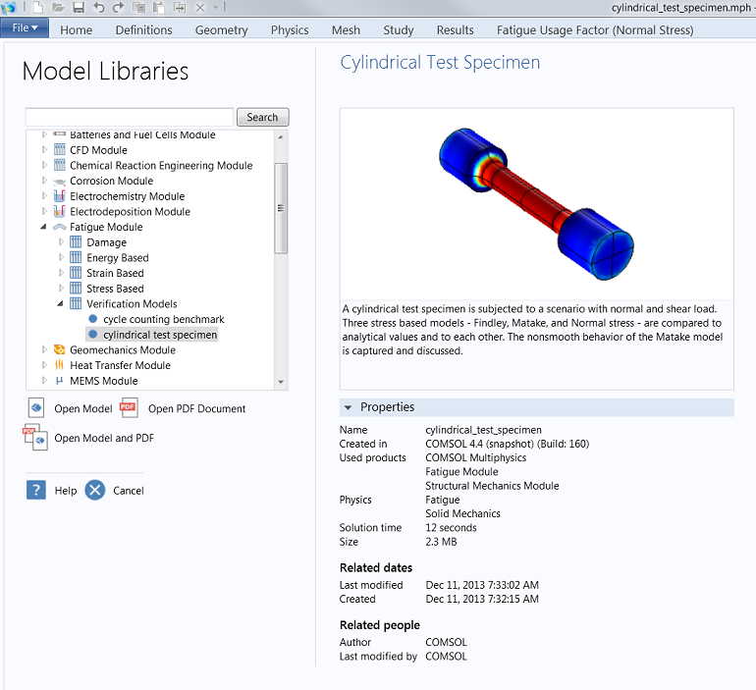Viewport: 756px width, 690px height.
Task: Expand the Strain Based folder
Action: (61, 273)
